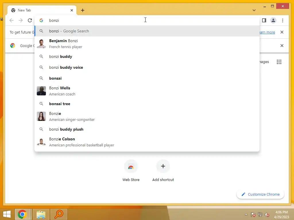Open the magnifier search app in taskbar

click(59, 214)
